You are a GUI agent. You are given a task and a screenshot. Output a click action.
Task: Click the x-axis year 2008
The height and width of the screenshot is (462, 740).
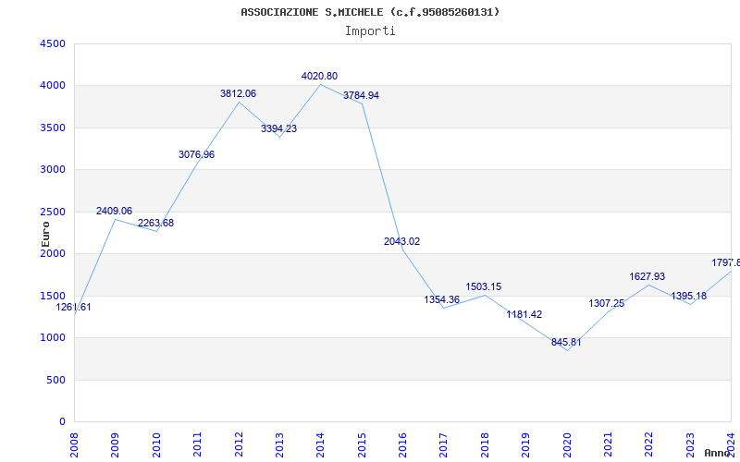(x=74, y=444)
